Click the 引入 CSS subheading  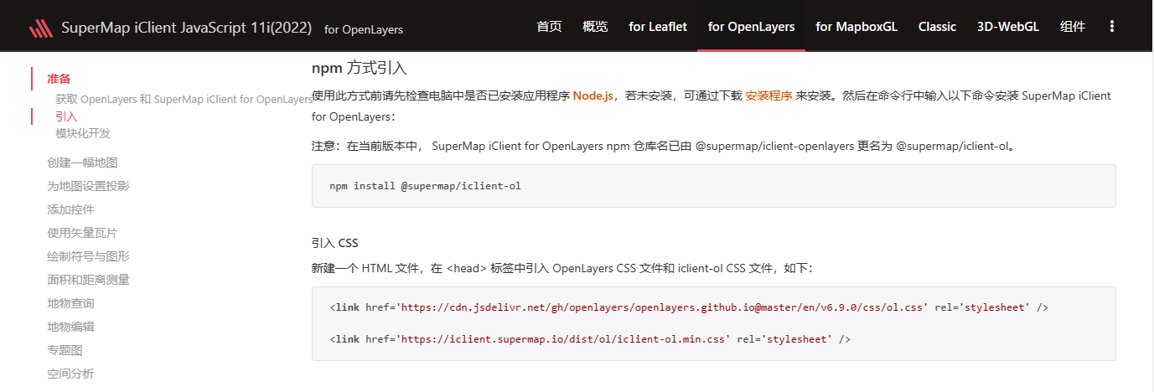pos(334,243)
